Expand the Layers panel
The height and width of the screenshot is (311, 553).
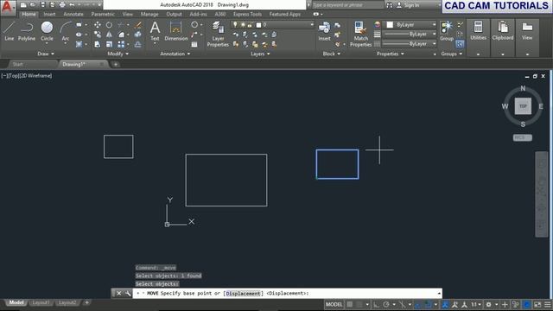260,54
